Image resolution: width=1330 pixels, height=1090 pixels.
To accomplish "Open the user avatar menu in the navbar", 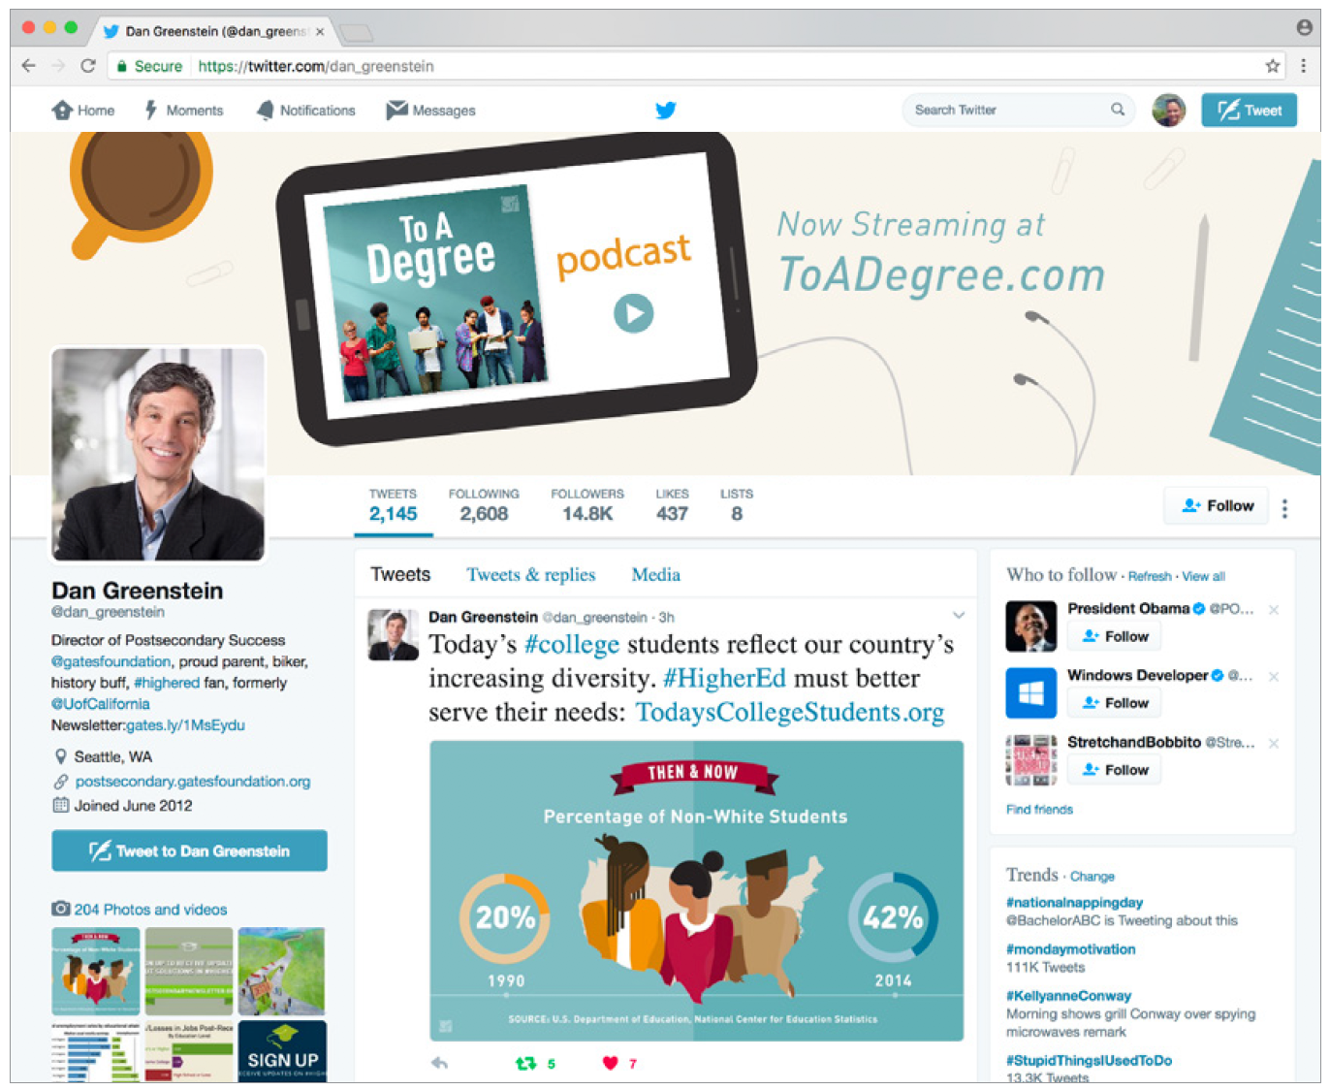I will 1169,110.
